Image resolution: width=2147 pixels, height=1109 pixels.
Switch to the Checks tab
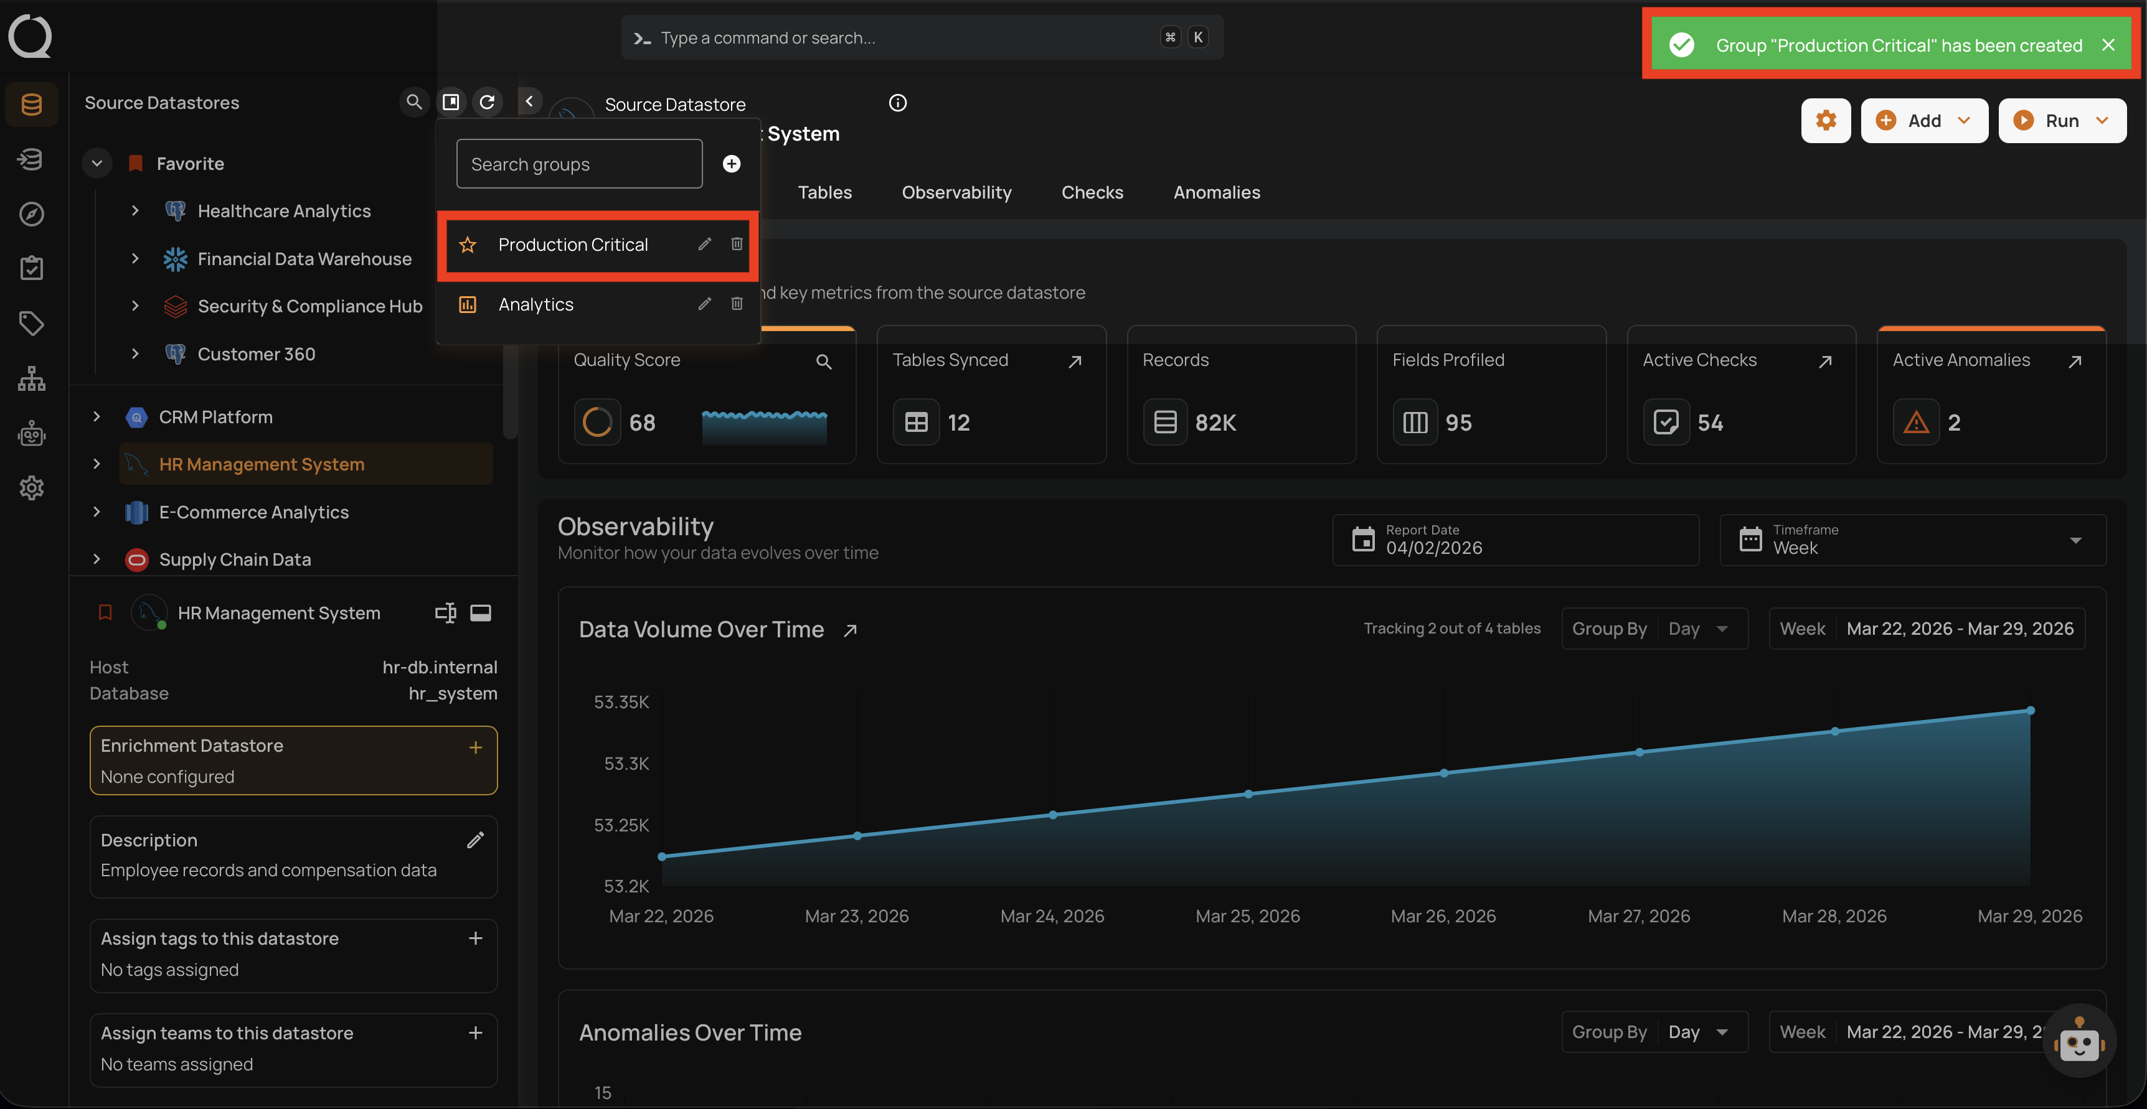(1092, 192)
